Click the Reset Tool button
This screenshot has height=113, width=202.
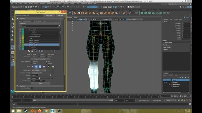pyautogui.click(x=49, y=15)
